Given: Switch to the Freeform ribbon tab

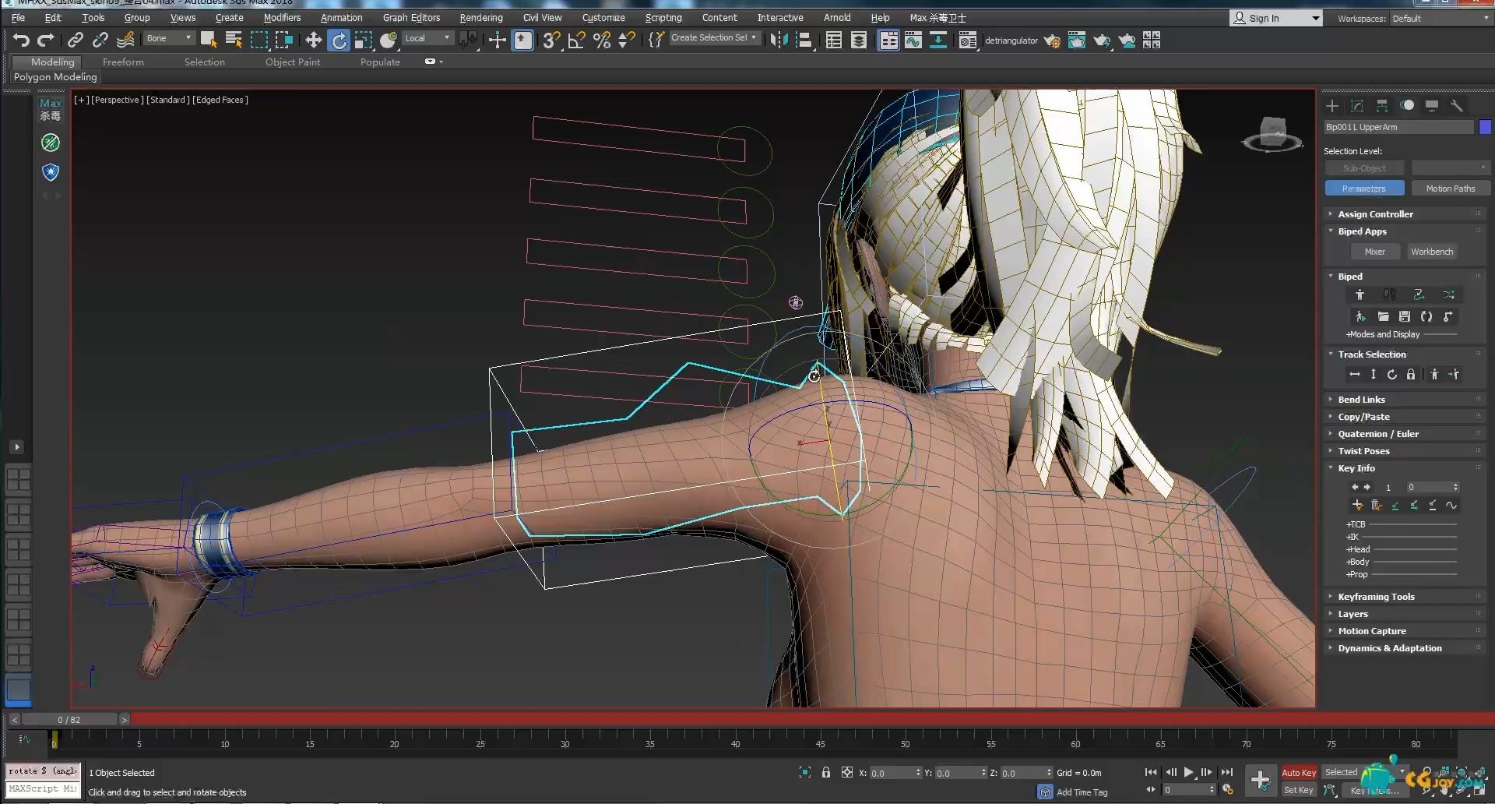Looking at the screenshot, I should [123, 62].
